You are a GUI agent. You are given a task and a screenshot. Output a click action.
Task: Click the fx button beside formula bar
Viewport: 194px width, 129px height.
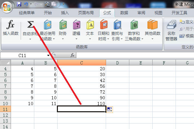pyautogui.click(x=72, y=55)
